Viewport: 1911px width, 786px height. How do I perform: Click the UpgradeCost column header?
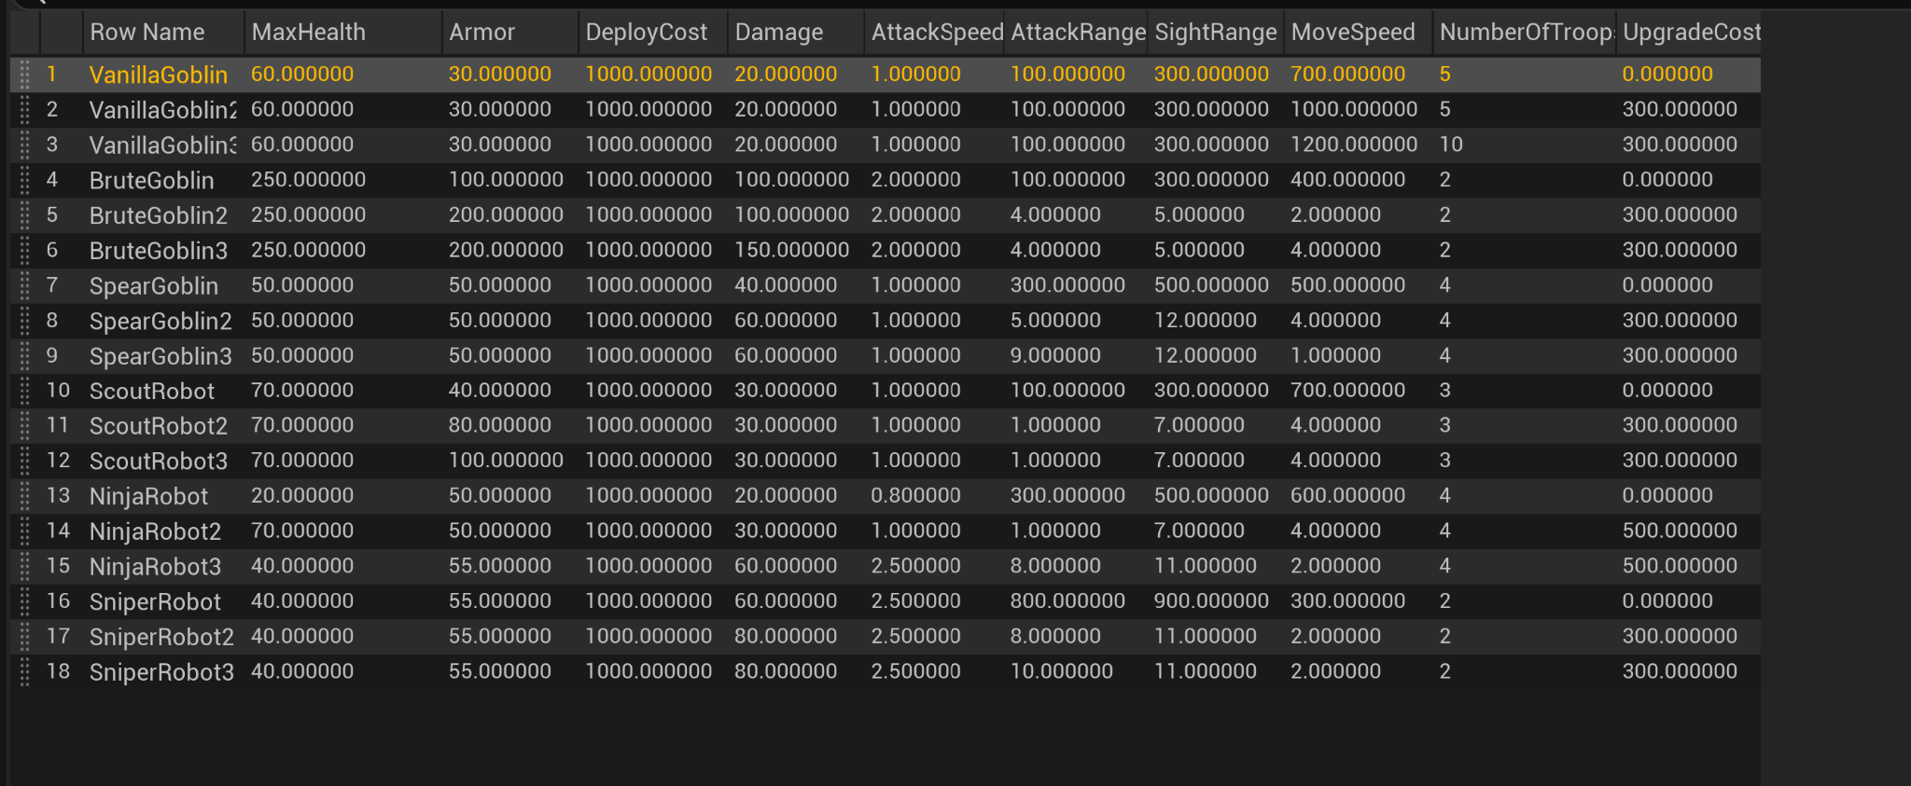pyautogui.click(x=1690, y=33)
